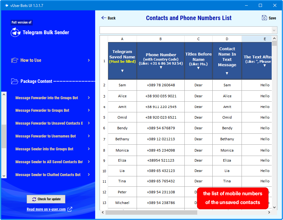Open Message Sender to All Saved Contacts Bot

click(49, 162)
